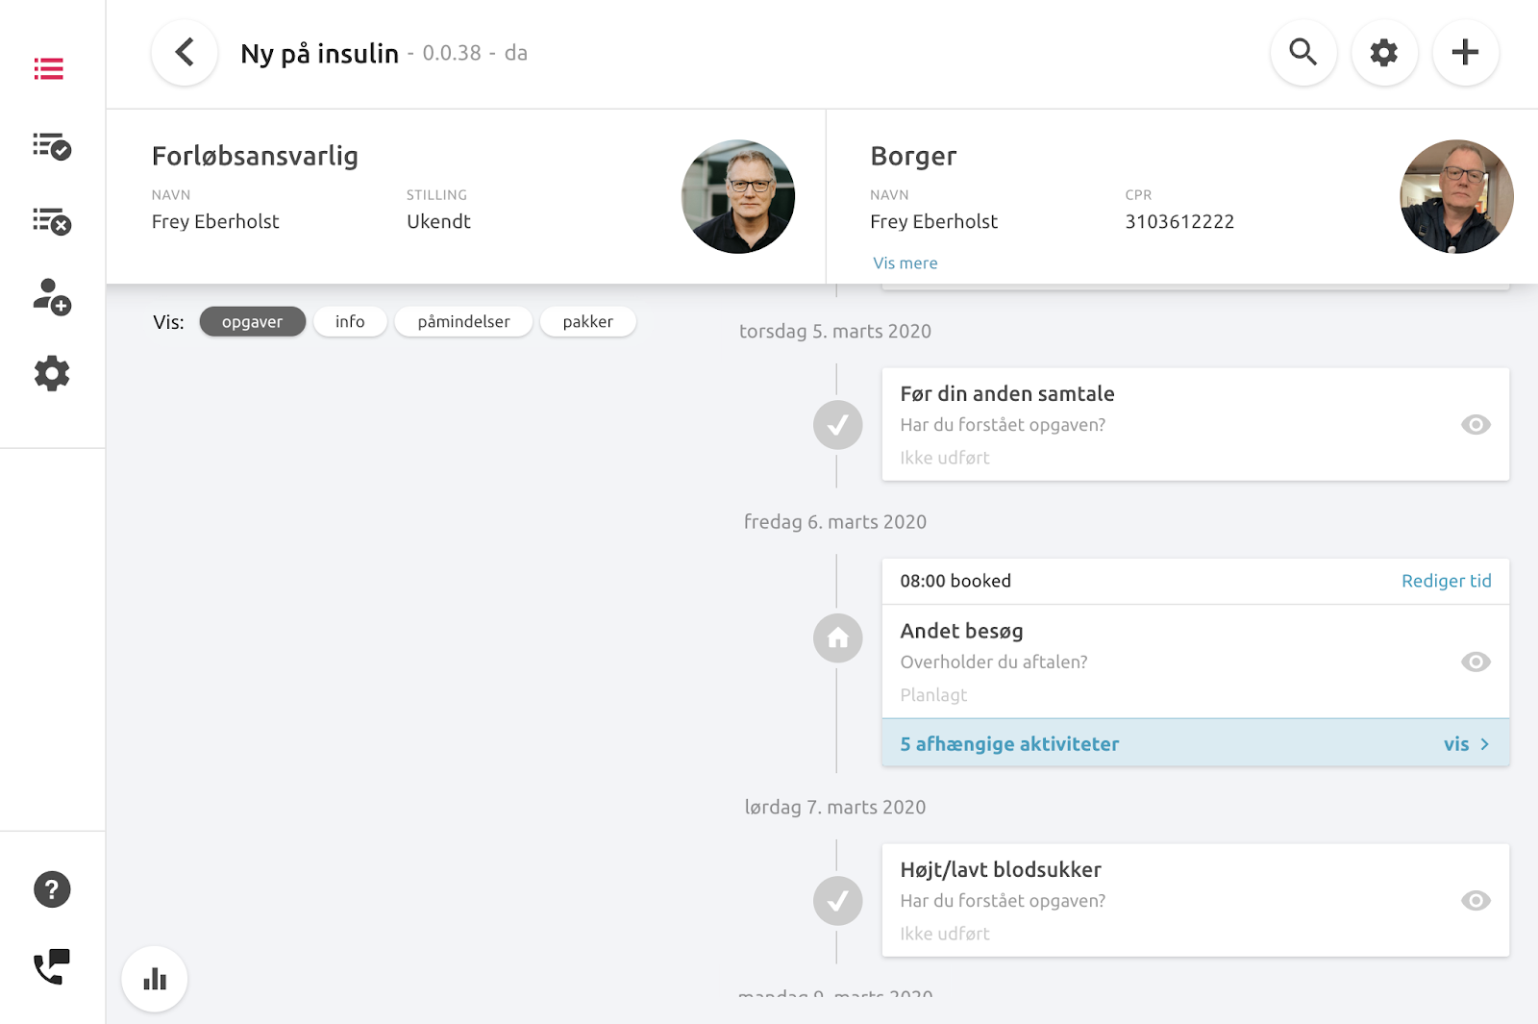Select the info filter chip
This screenshot has width=1538, height=1024.
(350, 322)
